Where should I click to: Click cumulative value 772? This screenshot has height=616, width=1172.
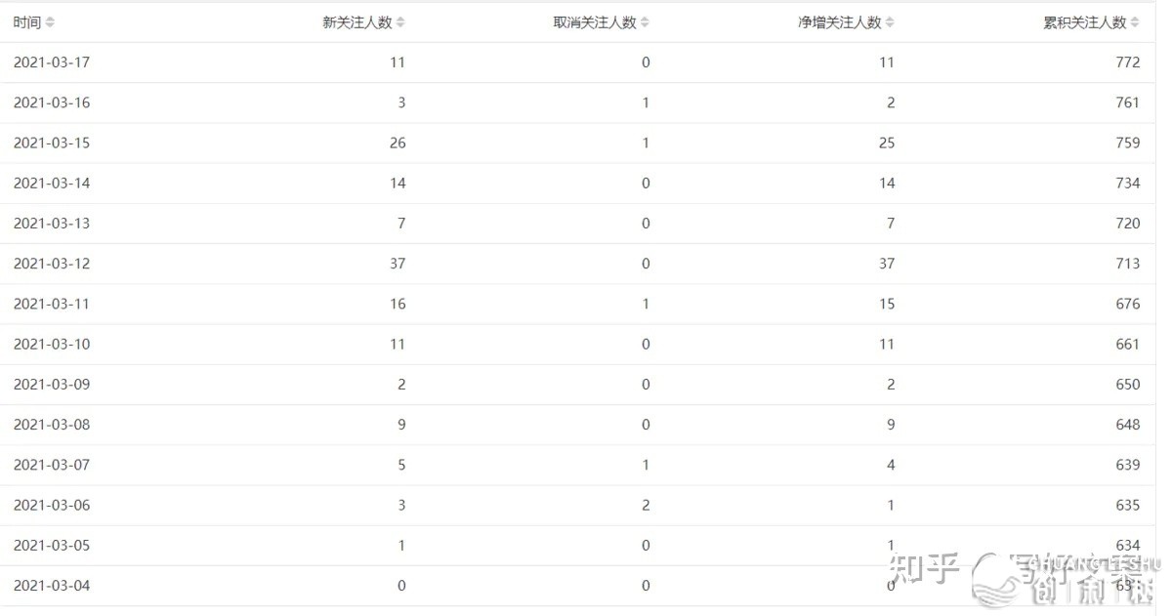1127,62
